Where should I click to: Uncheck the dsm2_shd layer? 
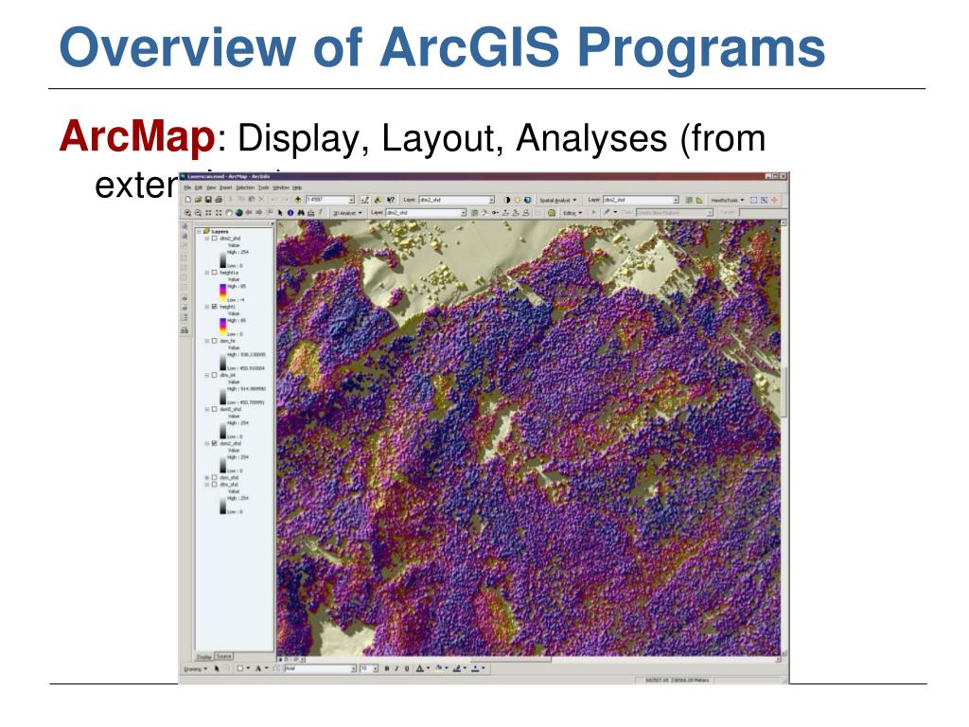(x=215, y=443)
